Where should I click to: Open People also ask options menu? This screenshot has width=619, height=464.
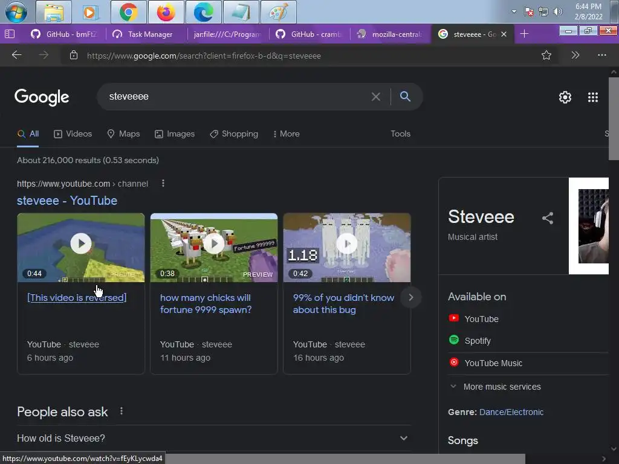click(x=122, y=411)
